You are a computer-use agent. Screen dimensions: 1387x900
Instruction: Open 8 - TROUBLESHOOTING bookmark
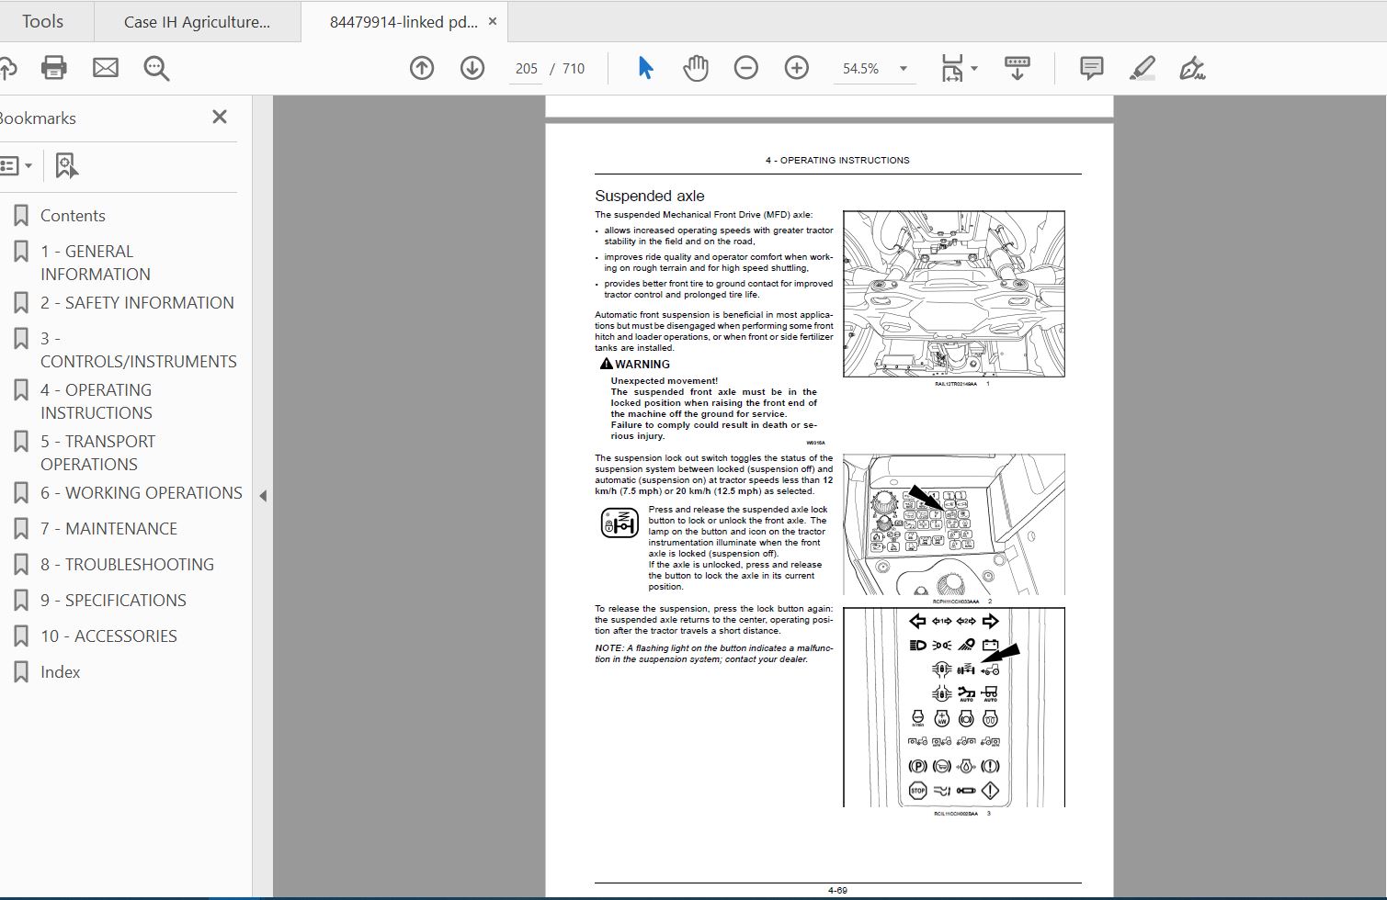(x=127, y=565)
